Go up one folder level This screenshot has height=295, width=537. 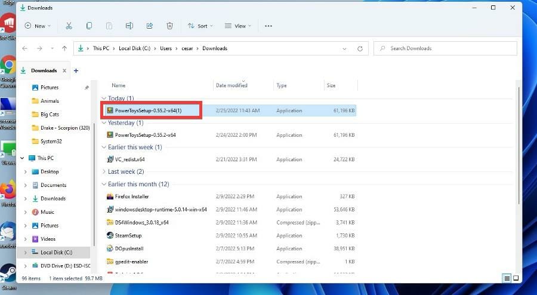pyautogui.click(x=64, y=48)
